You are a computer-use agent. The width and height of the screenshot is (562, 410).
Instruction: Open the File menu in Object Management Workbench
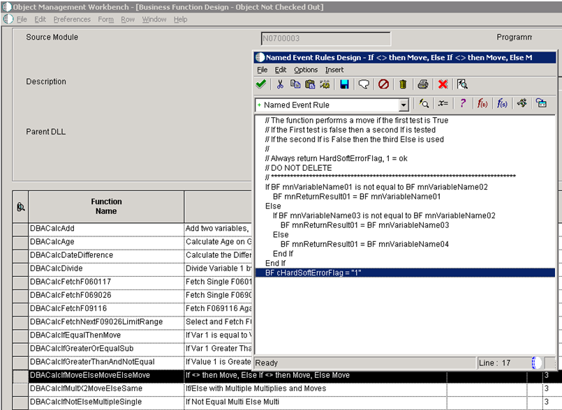(x=22, y=20)
